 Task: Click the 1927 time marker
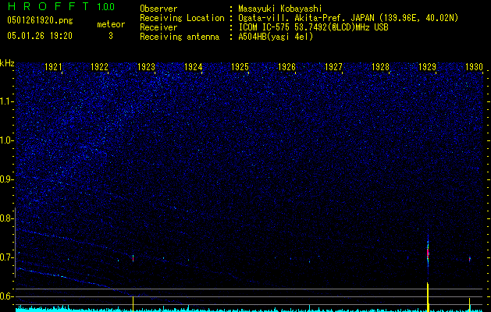pyautogui.click(x=333, y=66)
